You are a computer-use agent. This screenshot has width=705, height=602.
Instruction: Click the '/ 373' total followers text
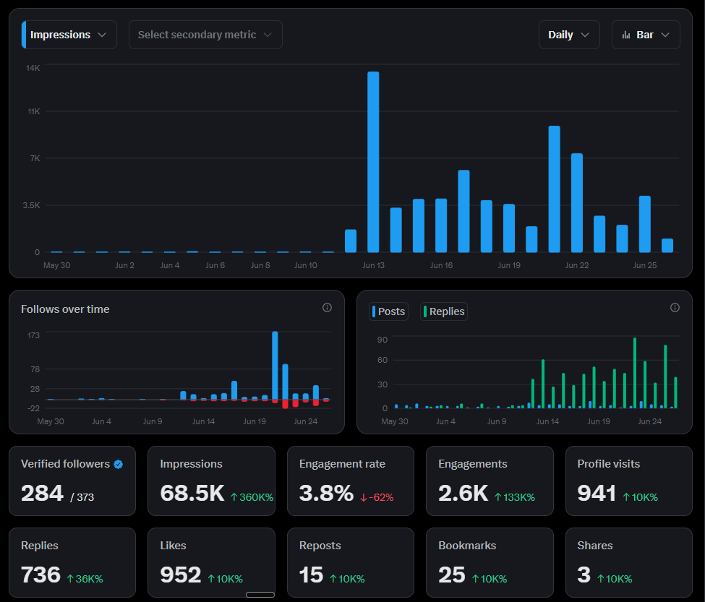(x=82, y=497)
